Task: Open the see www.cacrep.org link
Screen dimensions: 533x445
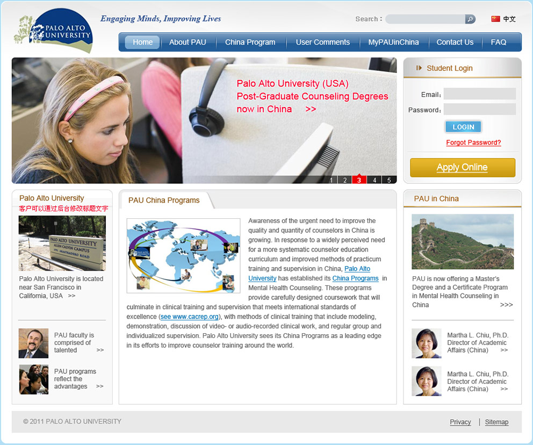Action: point(189,317)
